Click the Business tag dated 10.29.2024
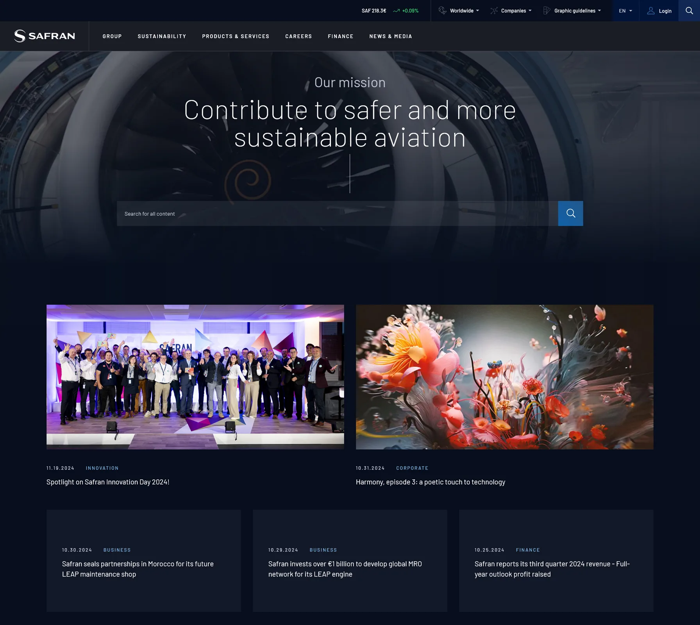 [323, 550]
